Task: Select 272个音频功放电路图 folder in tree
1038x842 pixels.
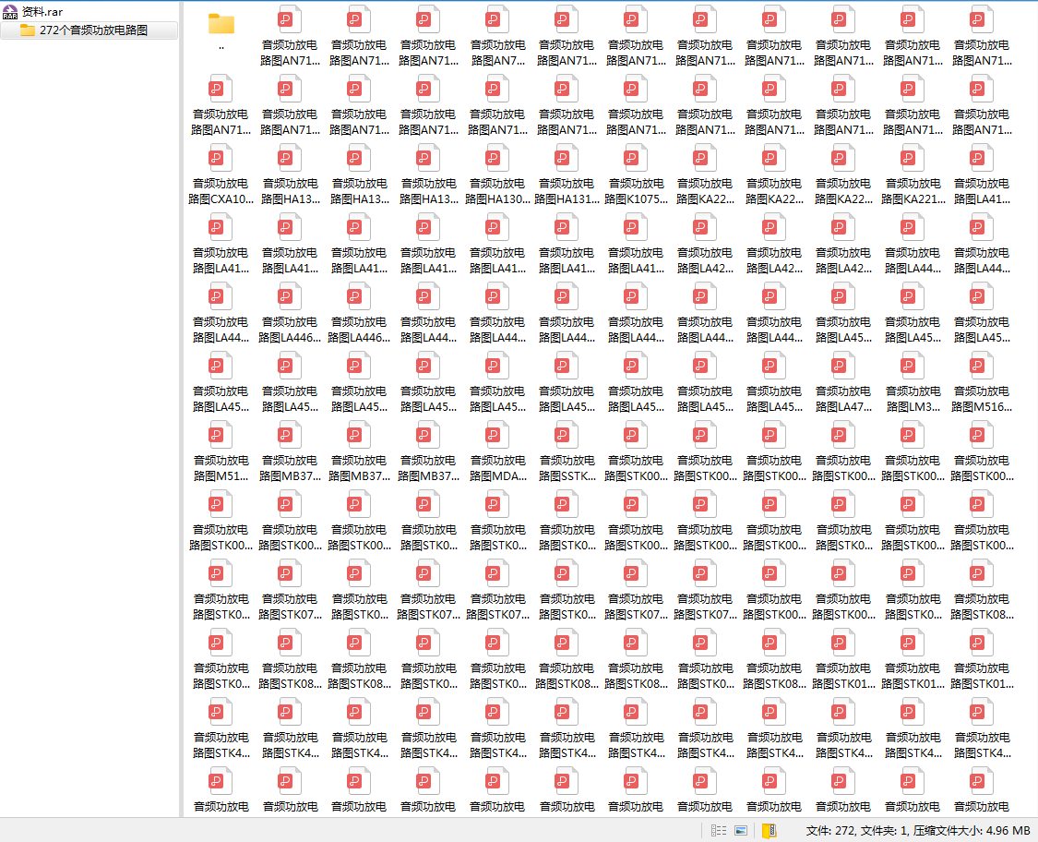Action: pyautogui.click(x=89, y=30)
